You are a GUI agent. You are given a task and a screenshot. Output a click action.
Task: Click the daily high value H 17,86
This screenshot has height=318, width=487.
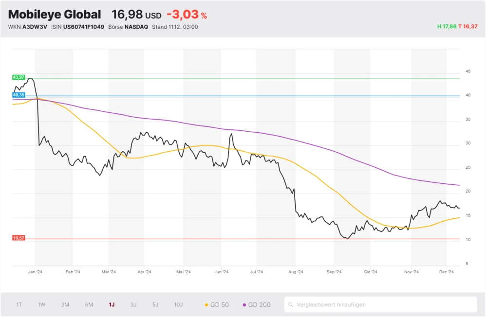pos(447,27)
